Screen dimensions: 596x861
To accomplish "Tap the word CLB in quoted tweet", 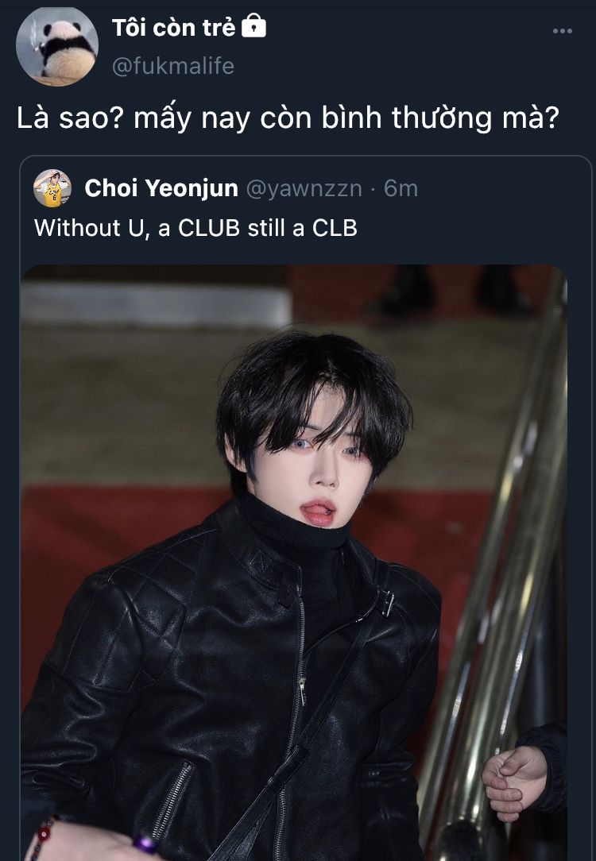I will pyautogui.click(x=335, y=228).
